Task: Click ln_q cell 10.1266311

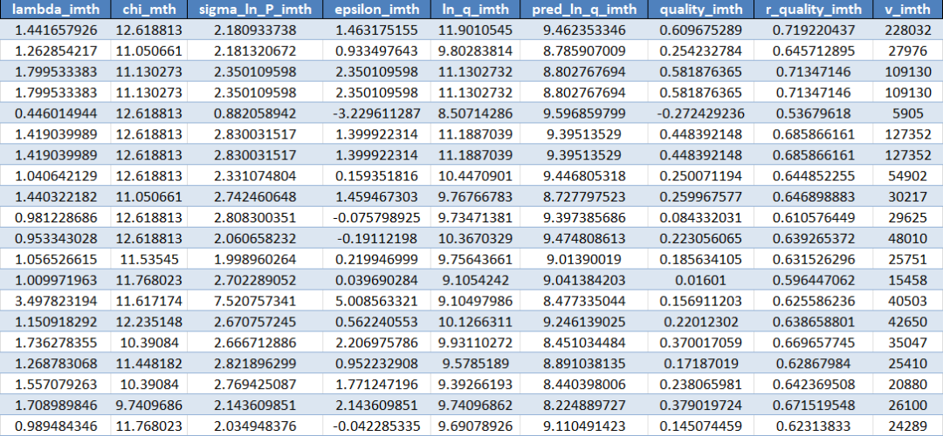Action: [475, 320]
